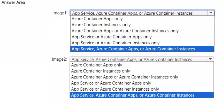
Task: Choose "Azure Container Apps or Azure Container Instances only" for Image1
Action: pos(142,31)
